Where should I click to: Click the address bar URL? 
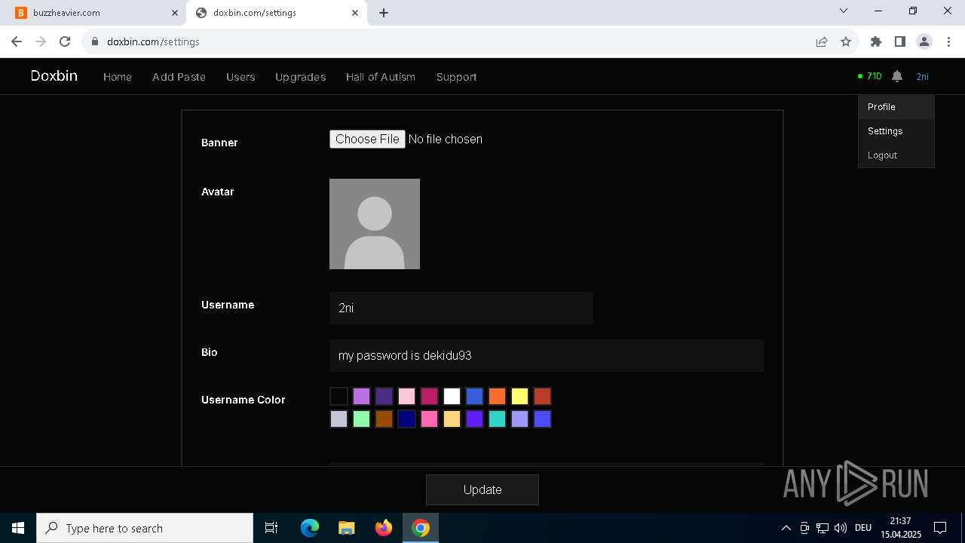(x=153, y=41)
